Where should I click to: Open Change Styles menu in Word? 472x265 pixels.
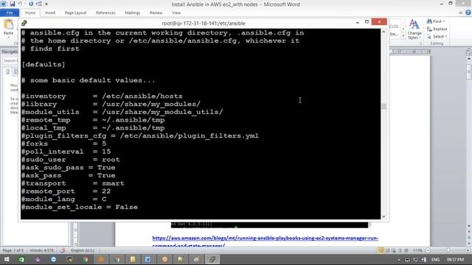(414, 29)
